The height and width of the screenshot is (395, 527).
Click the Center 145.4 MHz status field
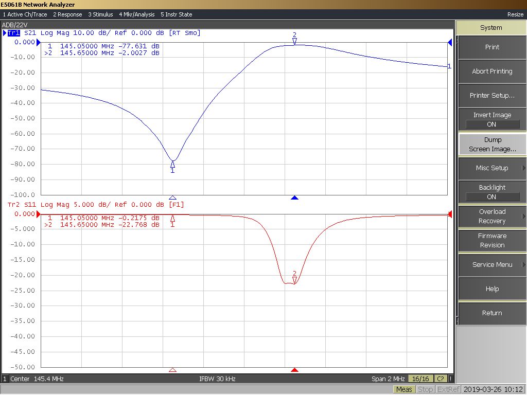(x=37, y=379)
